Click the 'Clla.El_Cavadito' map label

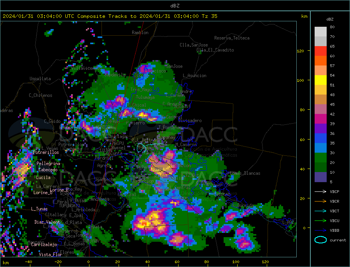pos(215,50)
